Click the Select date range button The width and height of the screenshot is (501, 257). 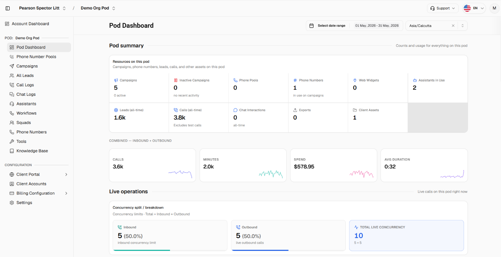tap(332, 26)
